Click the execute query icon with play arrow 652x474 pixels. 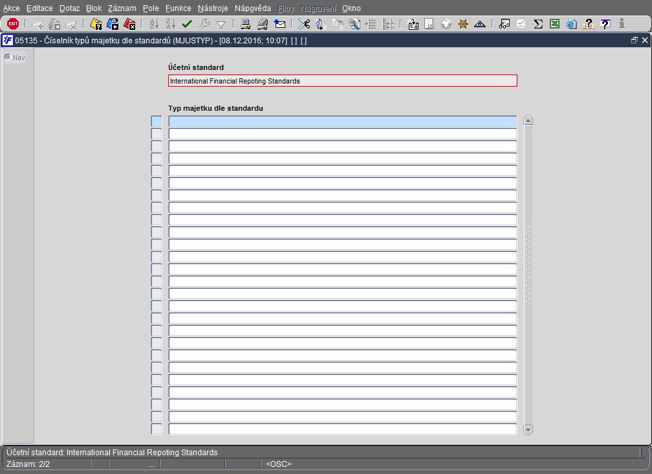tap(113, 24)
